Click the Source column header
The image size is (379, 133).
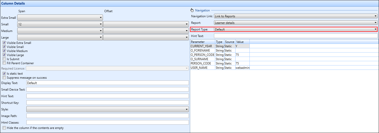[x=230, y=42]
